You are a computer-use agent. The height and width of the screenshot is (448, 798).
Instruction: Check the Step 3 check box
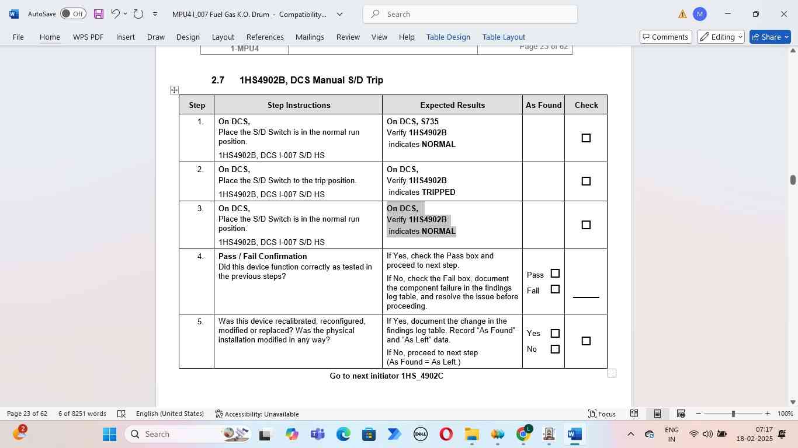pyautogui.click(x=586, y=225)
